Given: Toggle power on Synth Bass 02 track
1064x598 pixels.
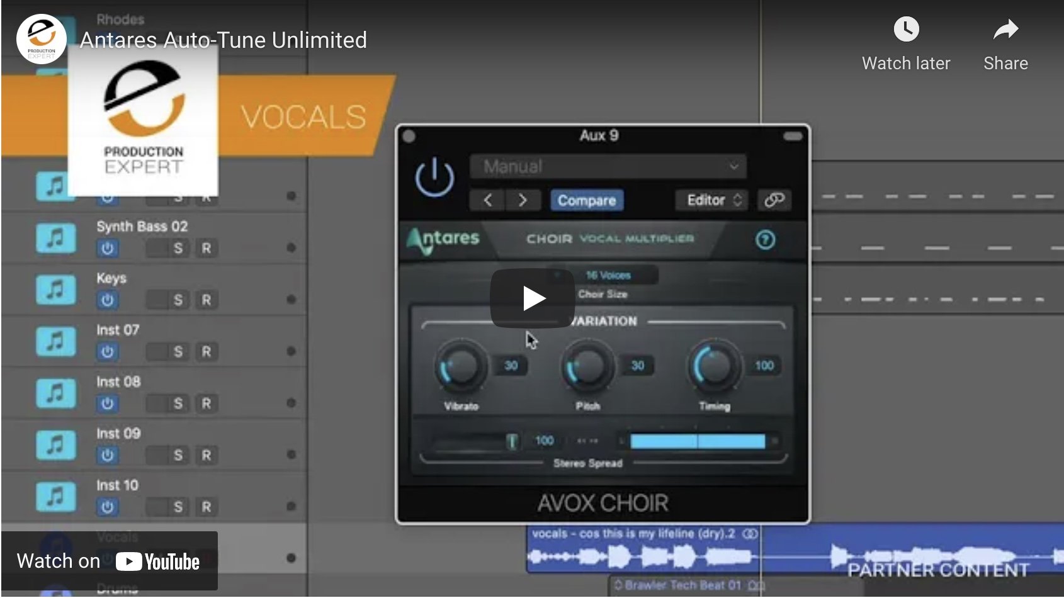Looking at the screenshot, I should (107, 248).
